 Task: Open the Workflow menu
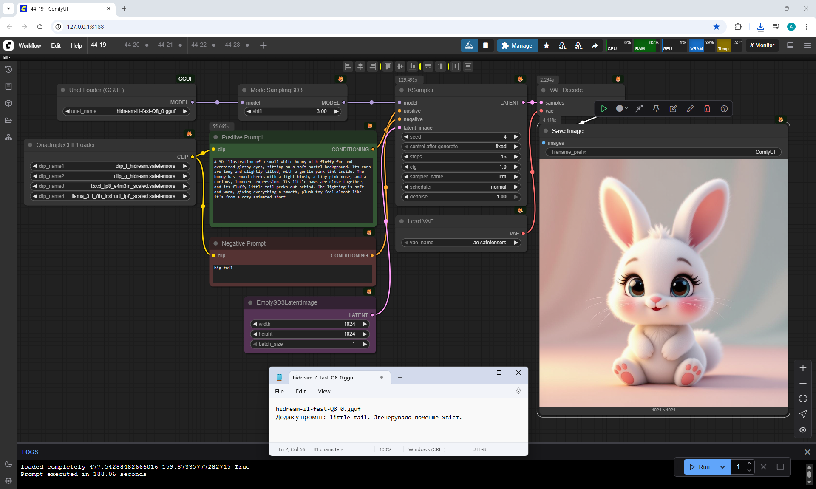click(x=30, y=45)
